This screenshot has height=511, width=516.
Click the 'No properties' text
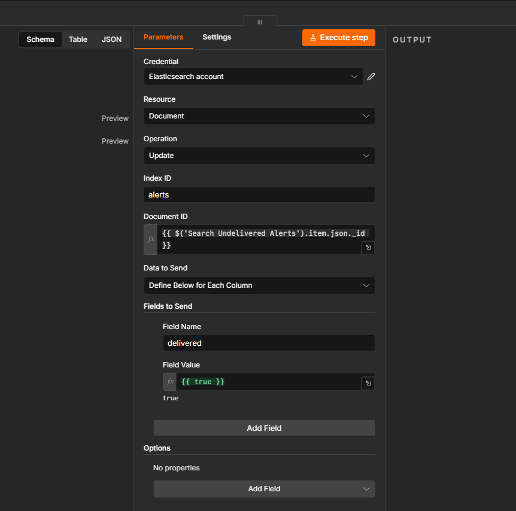tap(177, 468)
